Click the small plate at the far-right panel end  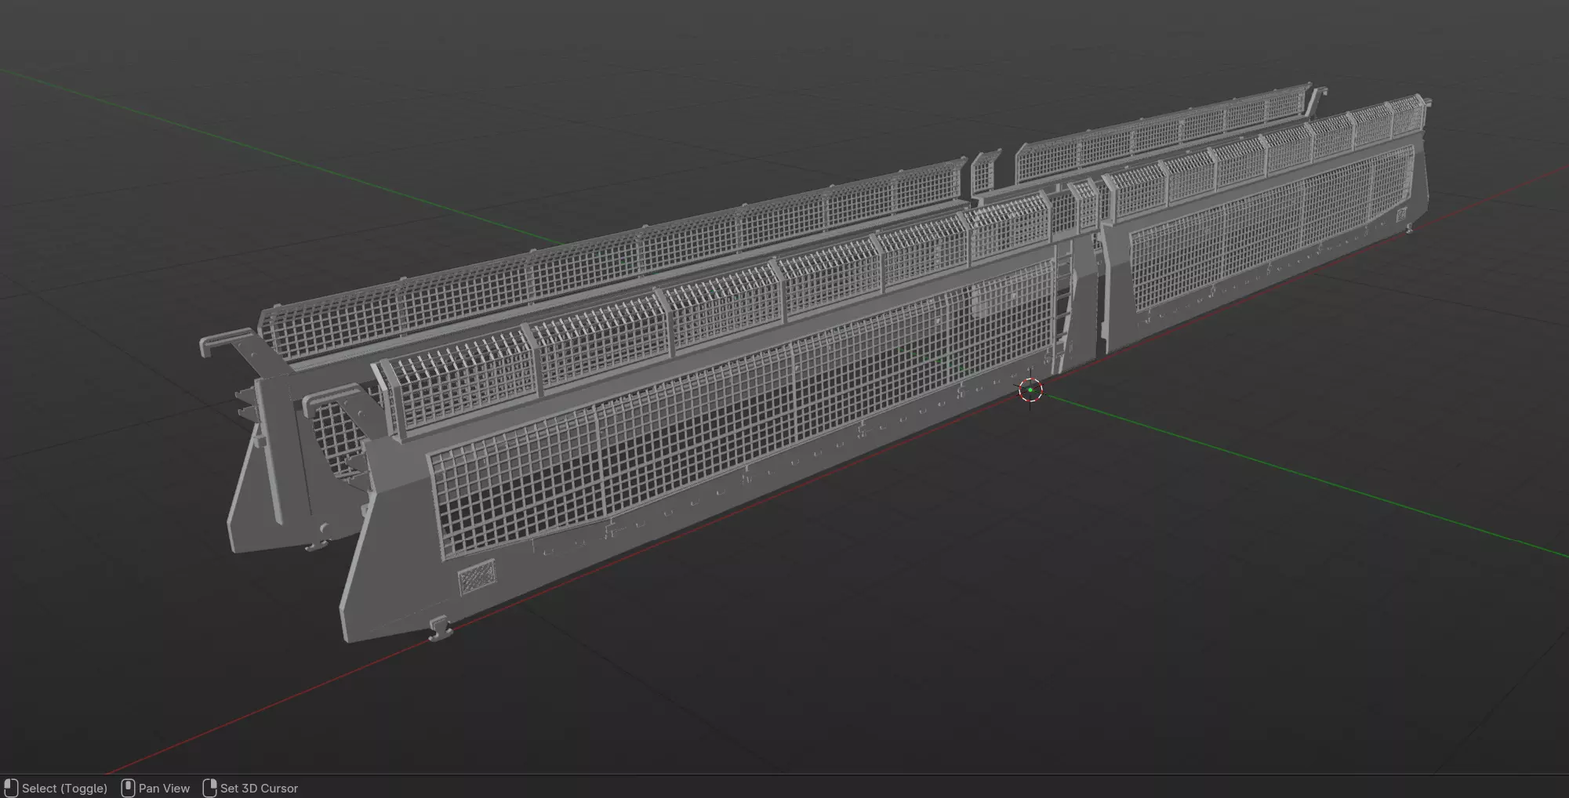coord(1402,215)
